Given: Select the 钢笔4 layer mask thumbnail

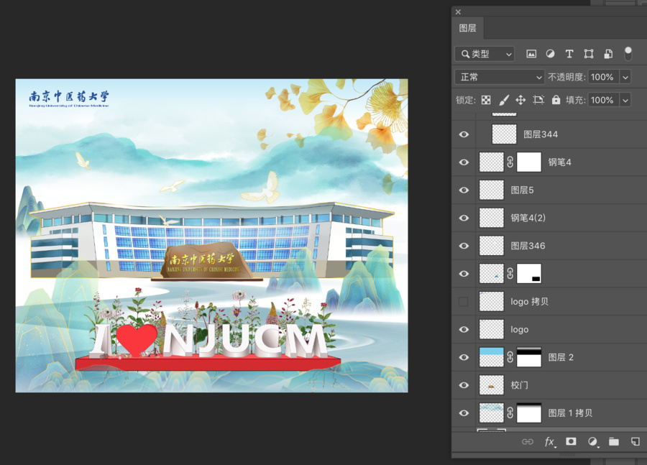Looking at the screenshot, I should (x=529, y=162).
